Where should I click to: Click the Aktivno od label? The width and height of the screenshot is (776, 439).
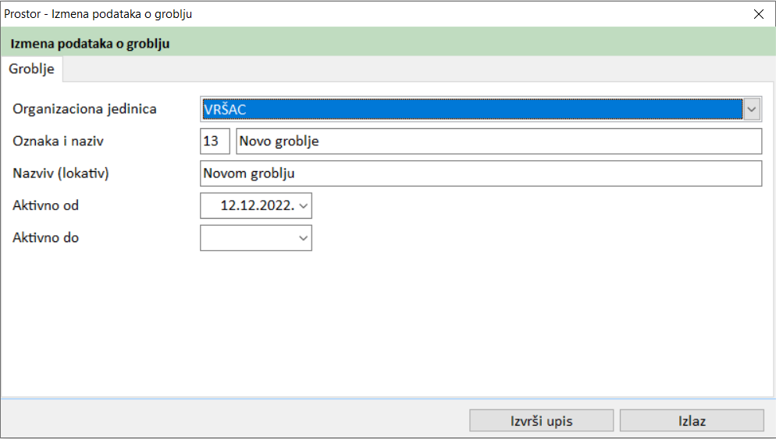[45, 206]
